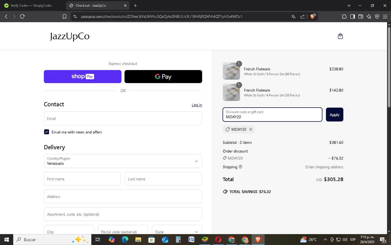Click the 8 Person Set flatware thumbnail
The width and height of the screenshot is (391, 245).
point(231,71)
